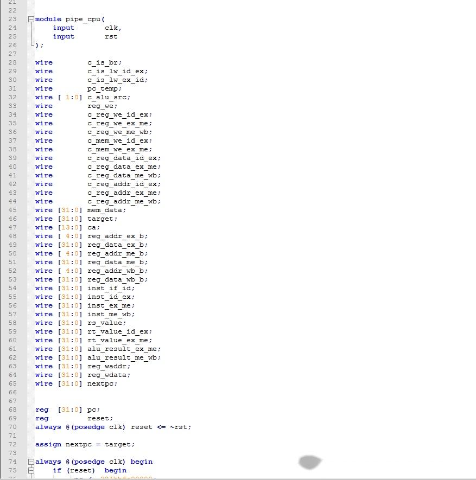Click the word pipe_cpu in the module declaration
476x480 pixels.
point(81,19)
